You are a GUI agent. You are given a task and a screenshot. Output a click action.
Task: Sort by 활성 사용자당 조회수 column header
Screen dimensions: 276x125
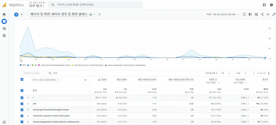(147, 79)
